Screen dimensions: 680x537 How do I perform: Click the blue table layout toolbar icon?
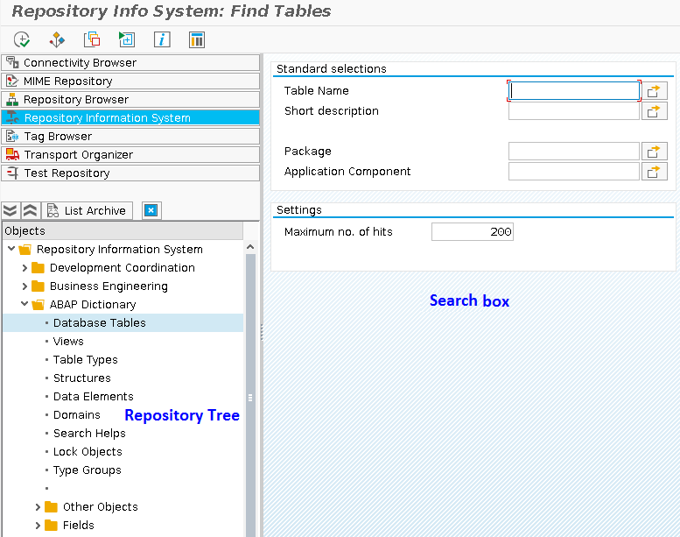(x=197, y=40)
